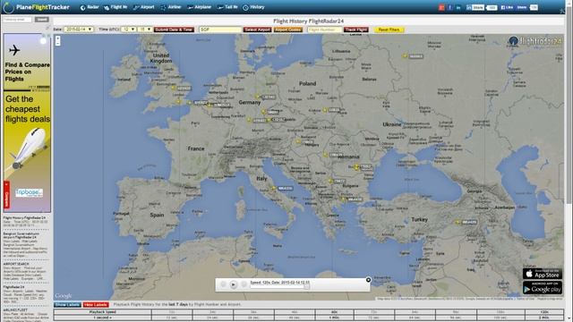Click the Show Labels button
This screenshot has height=322, width=573.
(x=68, y=304)
